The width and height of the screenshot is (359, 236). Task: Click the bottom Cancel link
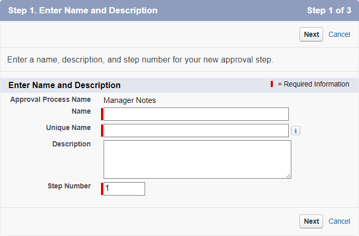point(339,221)
